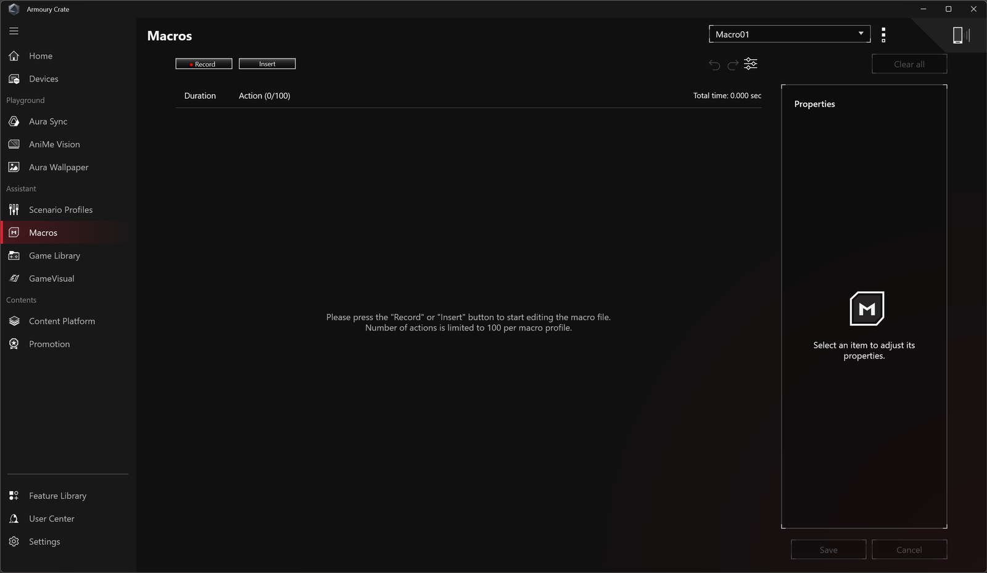The height and width of the screenshot is (573, 987).
Task: Open the three-dot macro options menu
Action: pyautogui.click(x=883, y=35)
